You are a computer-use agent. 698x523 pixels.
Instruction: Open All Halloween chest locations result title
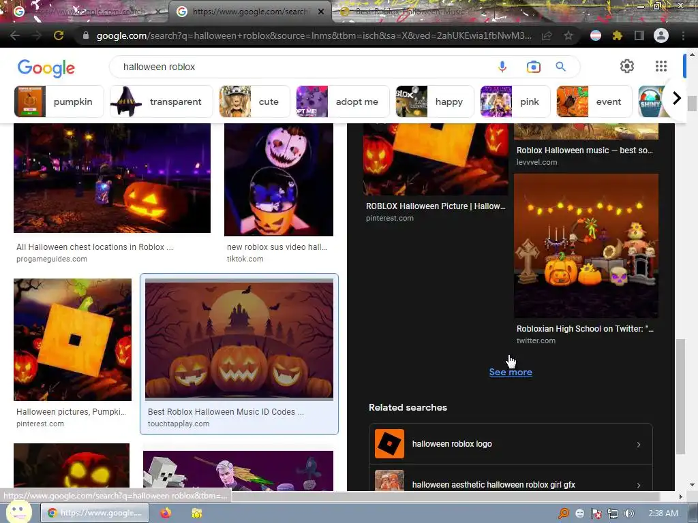click(x=95, y=247)
